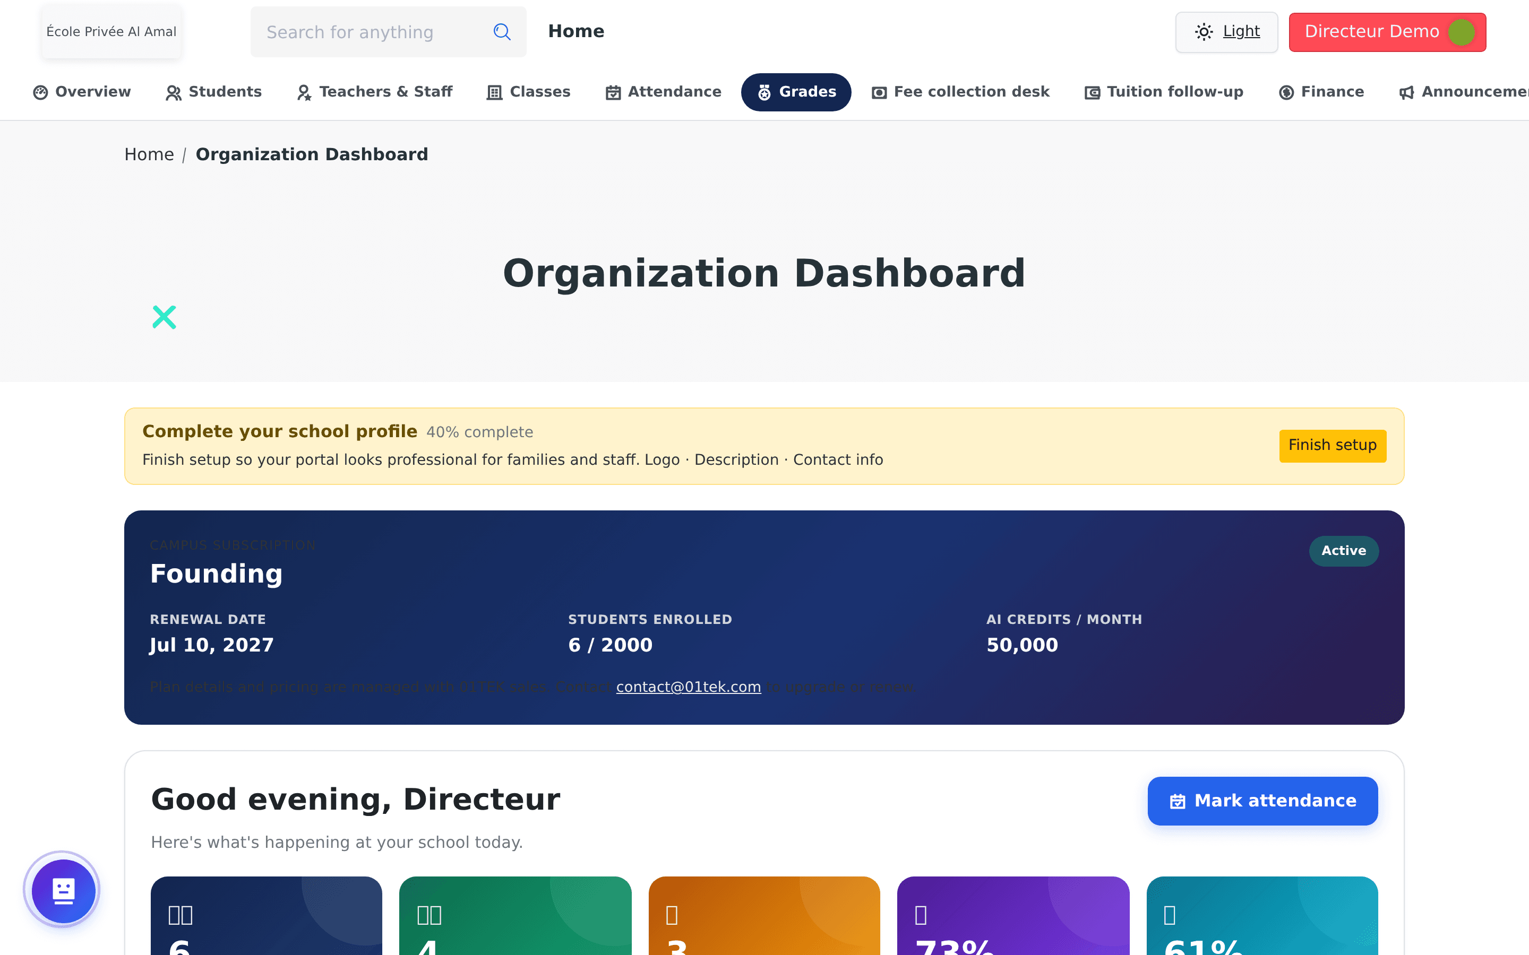Screen dimensions: 1529x955
Task: Click the Finish setup button
Action: tap(1333, 446)
